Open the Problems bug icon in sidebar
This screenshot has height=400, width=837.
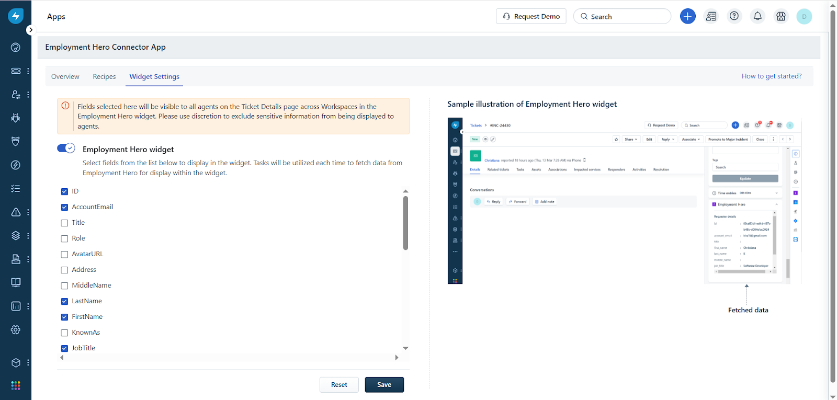16,118
